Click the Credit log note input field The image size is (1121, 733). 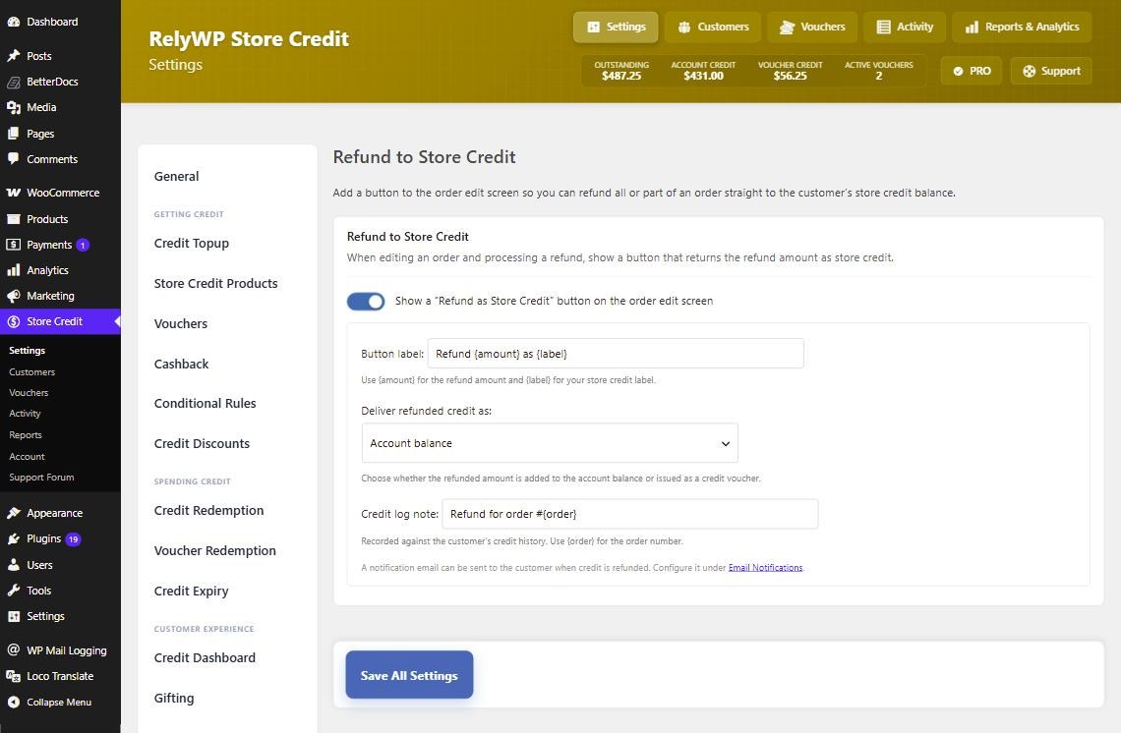630,514
